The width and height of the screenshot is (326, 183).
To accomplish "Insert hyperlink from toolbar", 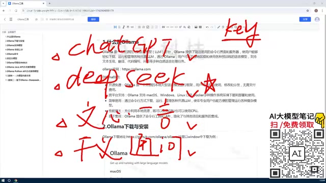I will tap(132, 27).
